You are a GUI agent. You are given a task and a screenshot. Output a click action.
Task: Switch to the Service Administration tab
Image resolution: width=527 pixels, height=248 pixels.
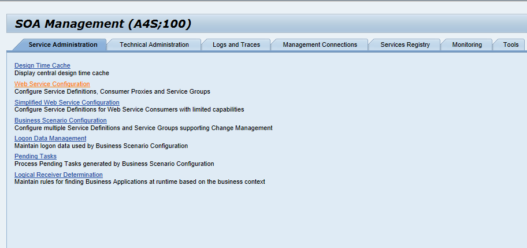[x=62, y=45]
